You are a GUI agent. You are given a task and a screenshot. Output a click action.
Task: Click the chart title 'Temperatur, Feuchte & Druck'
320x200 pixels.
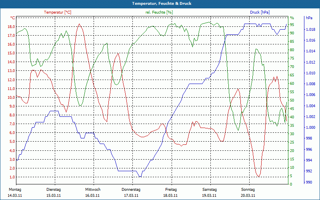(x=162, y=4)
